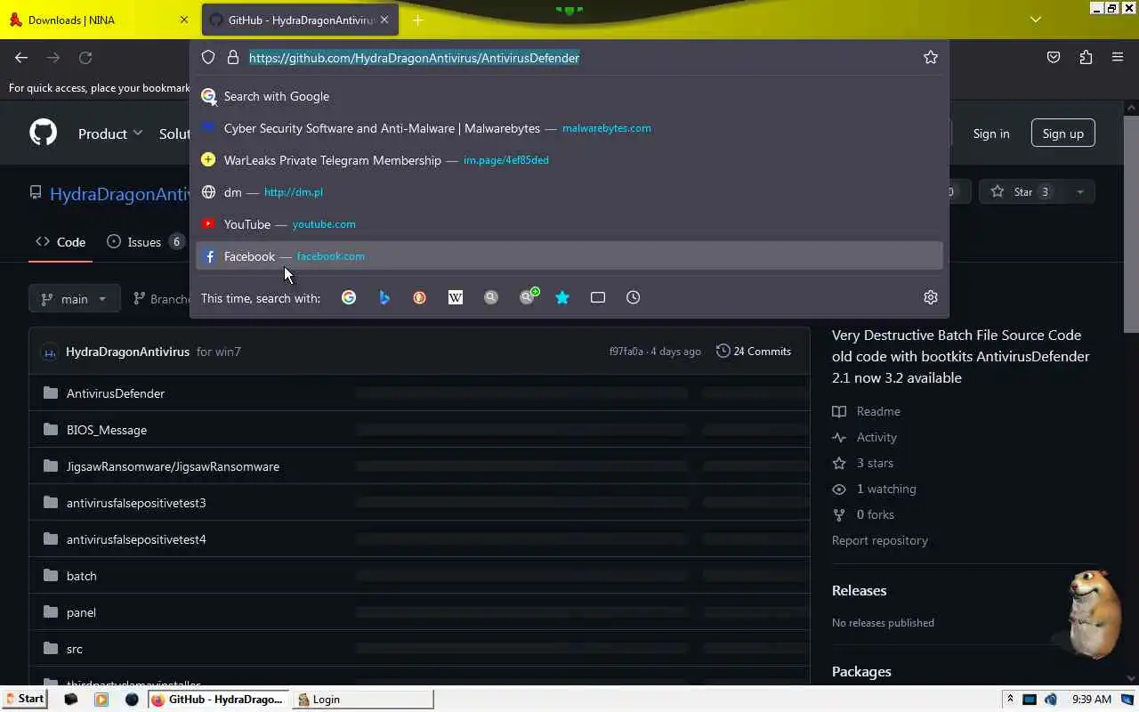
Task: Open the main branch selector dropdown
Action: [x=74, y=299]
